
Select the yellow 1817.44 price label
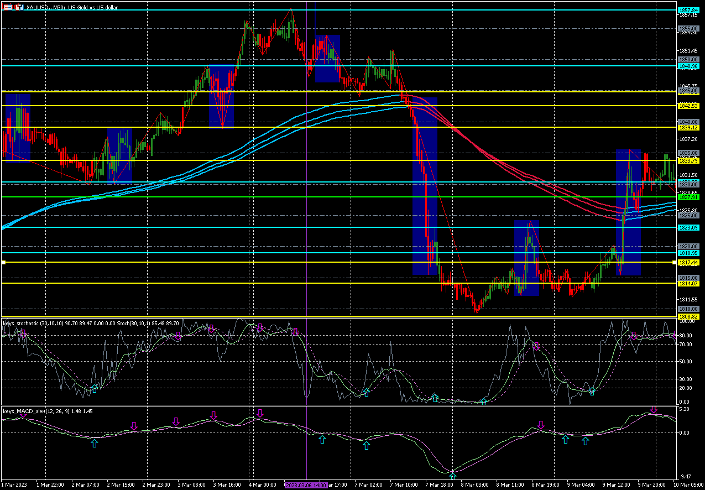[x=689, y=262]
